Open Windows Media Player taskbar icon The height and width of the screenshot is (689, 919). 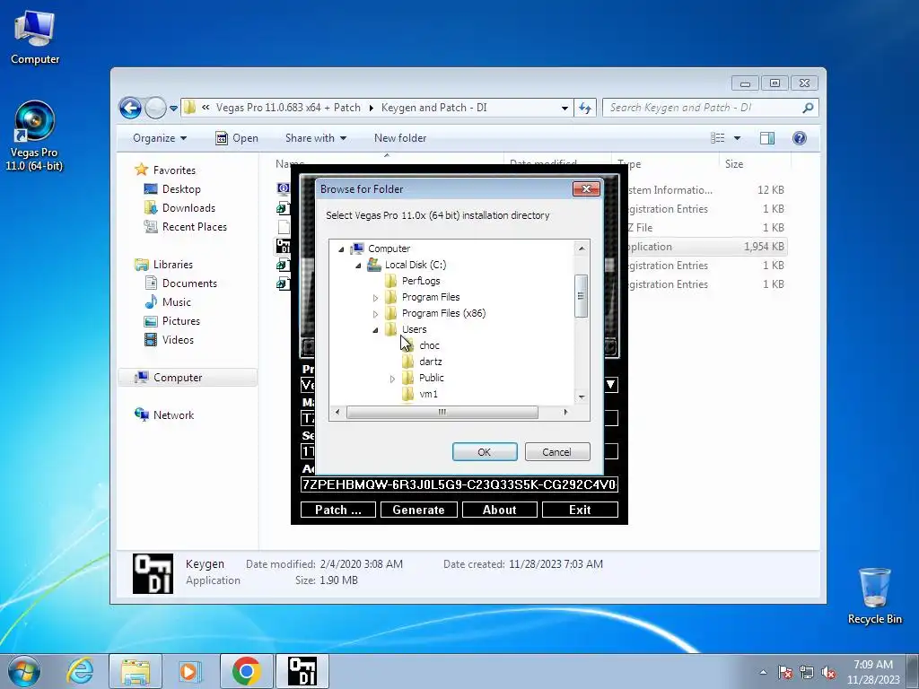point(189,671)
